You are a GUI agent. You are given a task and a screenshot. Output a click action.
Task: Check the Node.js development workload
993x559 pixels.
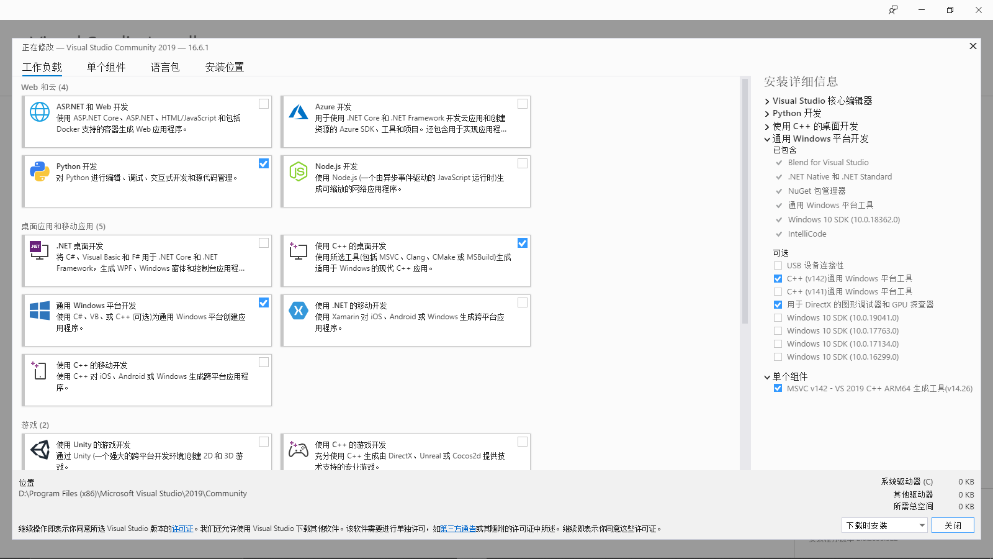pyautogui.click(x=523, y=163)
